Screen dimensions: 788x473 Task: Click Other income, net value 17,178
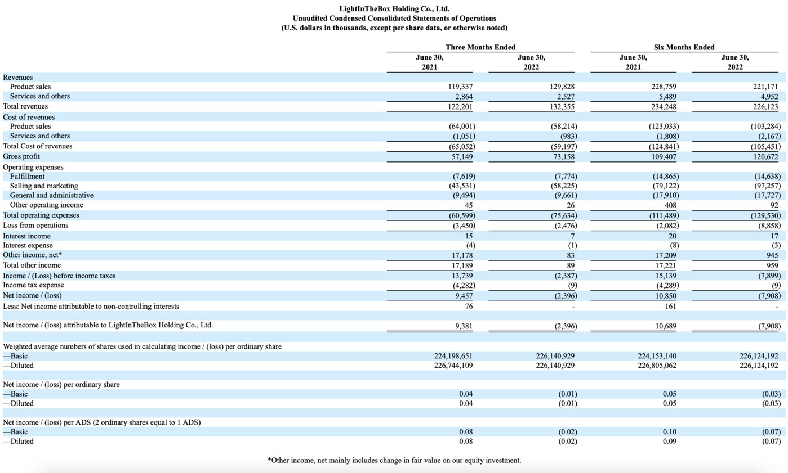point(462,255)
